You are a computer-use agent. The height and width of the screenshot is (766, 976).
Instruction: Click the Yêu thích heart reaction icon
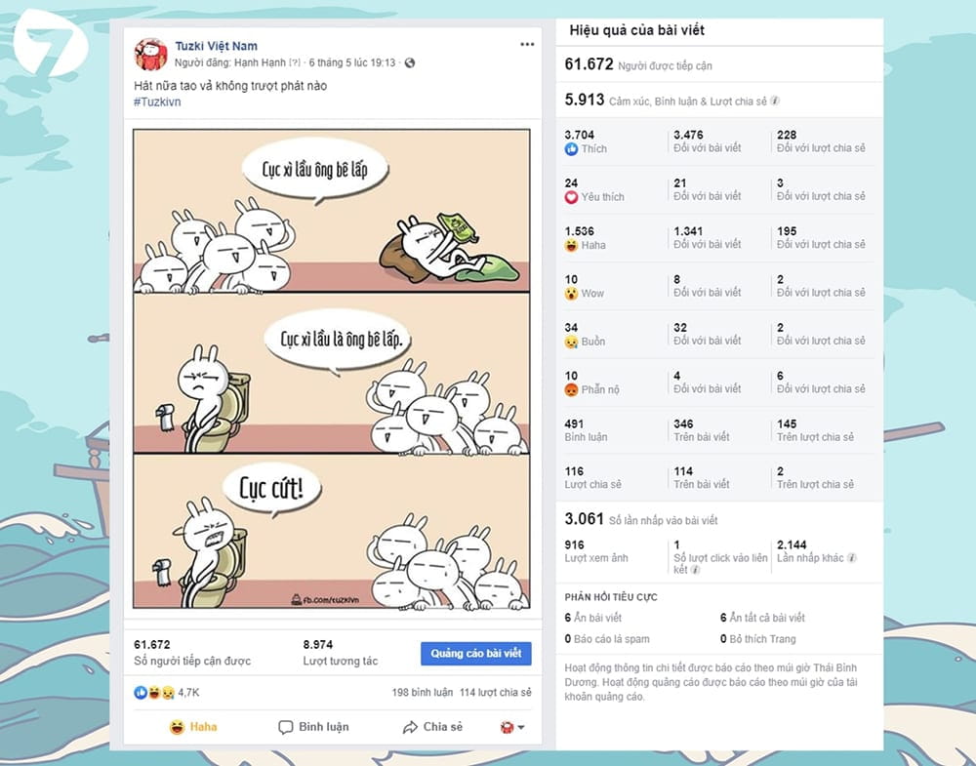pyautogui.click(x=571, y=197)
